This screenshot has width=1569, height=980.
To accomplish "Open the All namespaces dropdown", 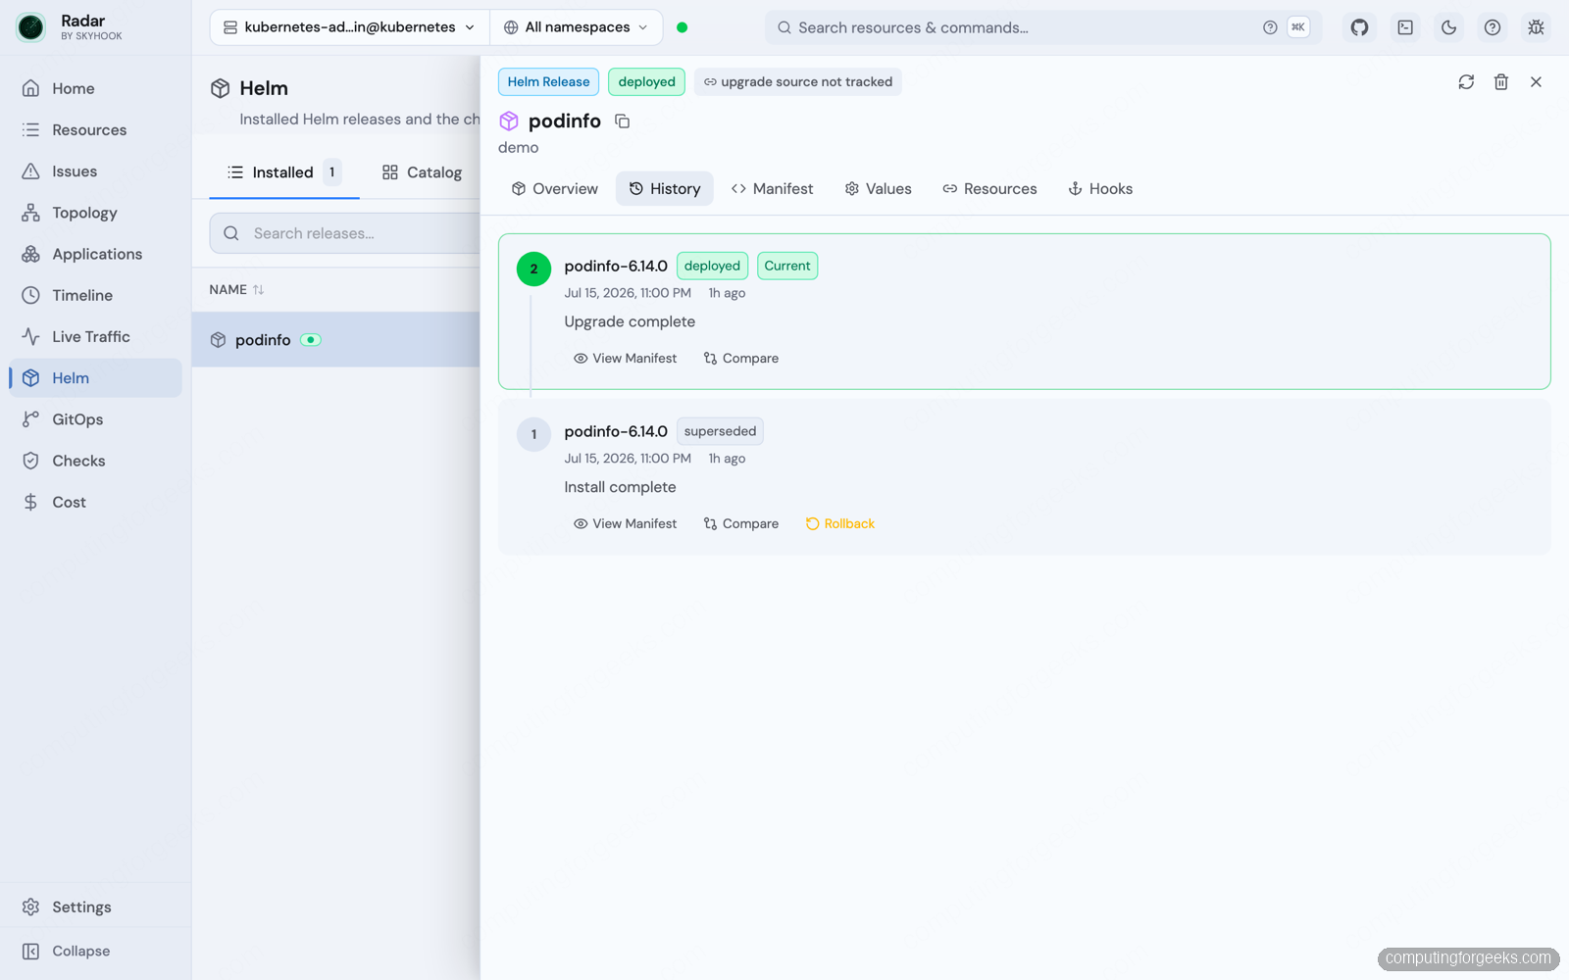I will 577,27.
